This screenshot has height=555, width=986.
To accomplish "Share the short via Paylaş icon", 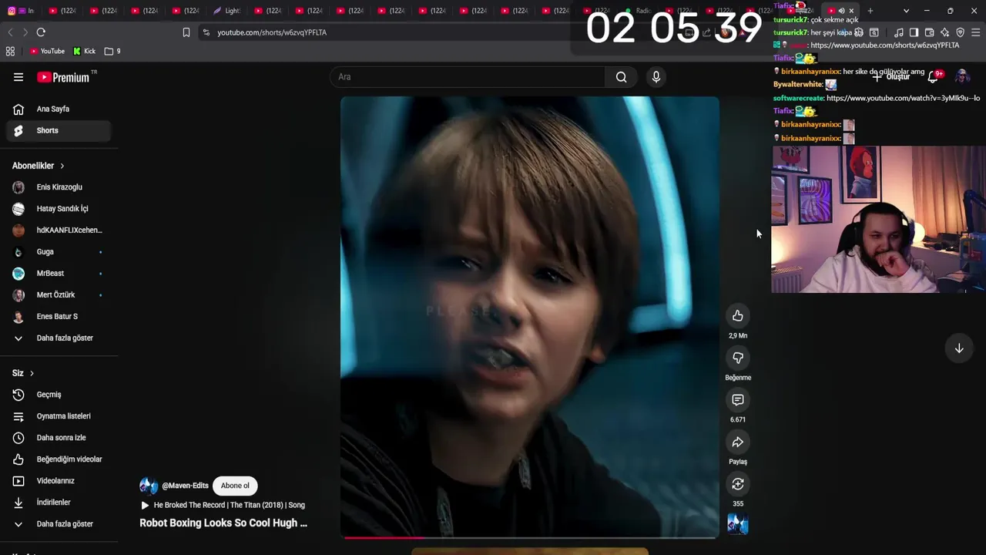I will [738, 442].
